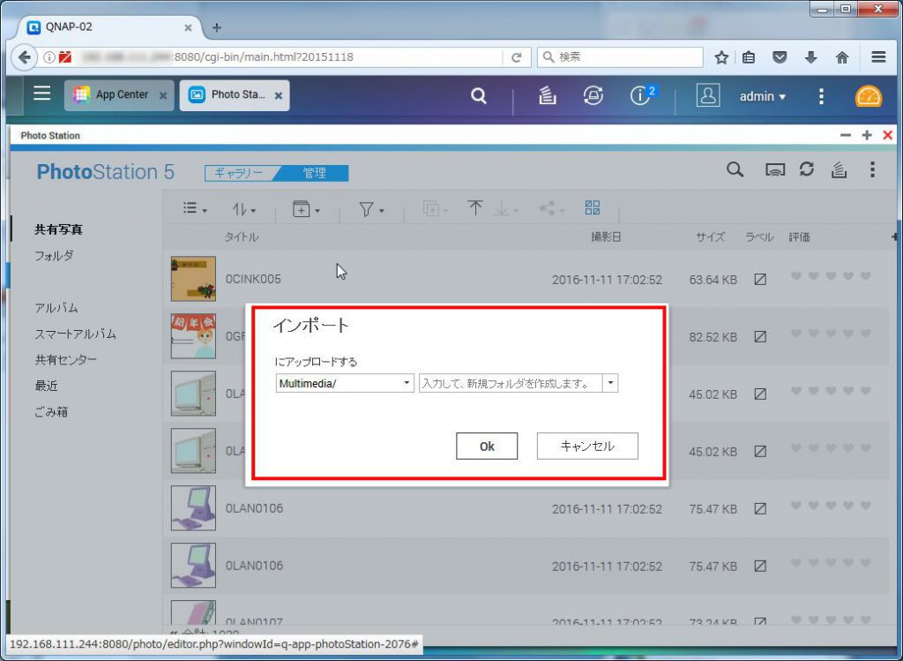The width and height of the screenshot is (903, 661).
Task: Open the event notifications info icon
Action: tap(640, 95)
